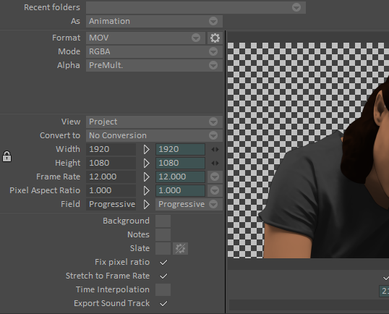Copy pixel aspect ratio to export arrow
This screenshot has height=314, width=389.
click(x=146, y=190)
